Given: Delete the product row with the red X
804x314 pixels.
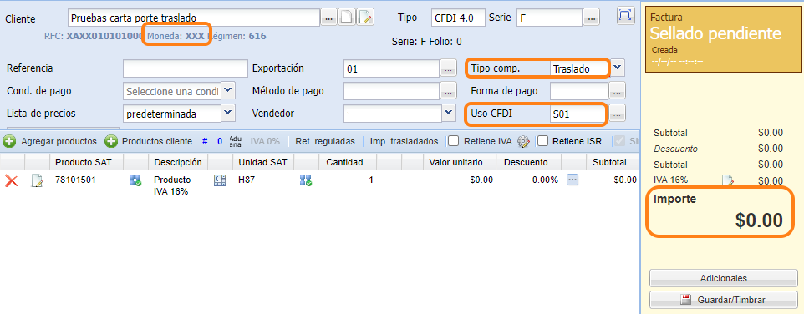Looking at the screenshot, I should coord(11,180).
